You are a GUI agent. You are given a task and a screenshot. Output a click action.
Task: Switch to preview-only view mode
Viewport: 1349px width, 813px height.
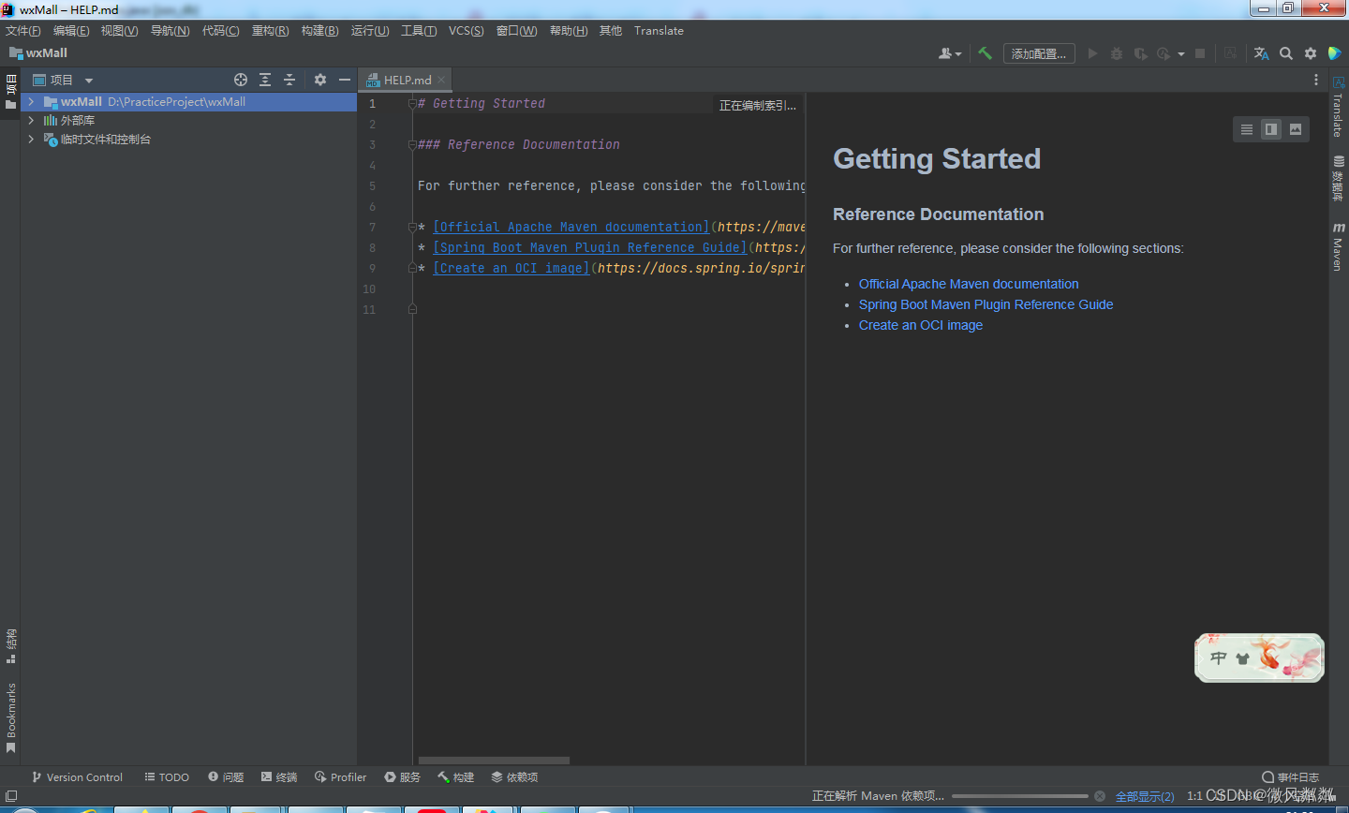1296,129
